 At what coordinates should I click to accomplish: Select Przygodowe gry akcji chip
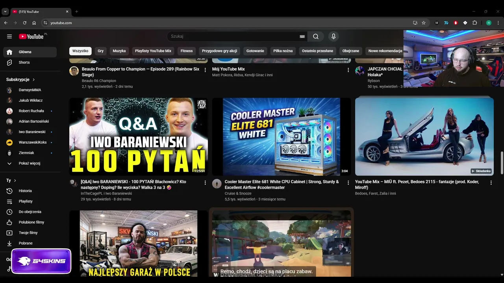(x=220, y=51)
